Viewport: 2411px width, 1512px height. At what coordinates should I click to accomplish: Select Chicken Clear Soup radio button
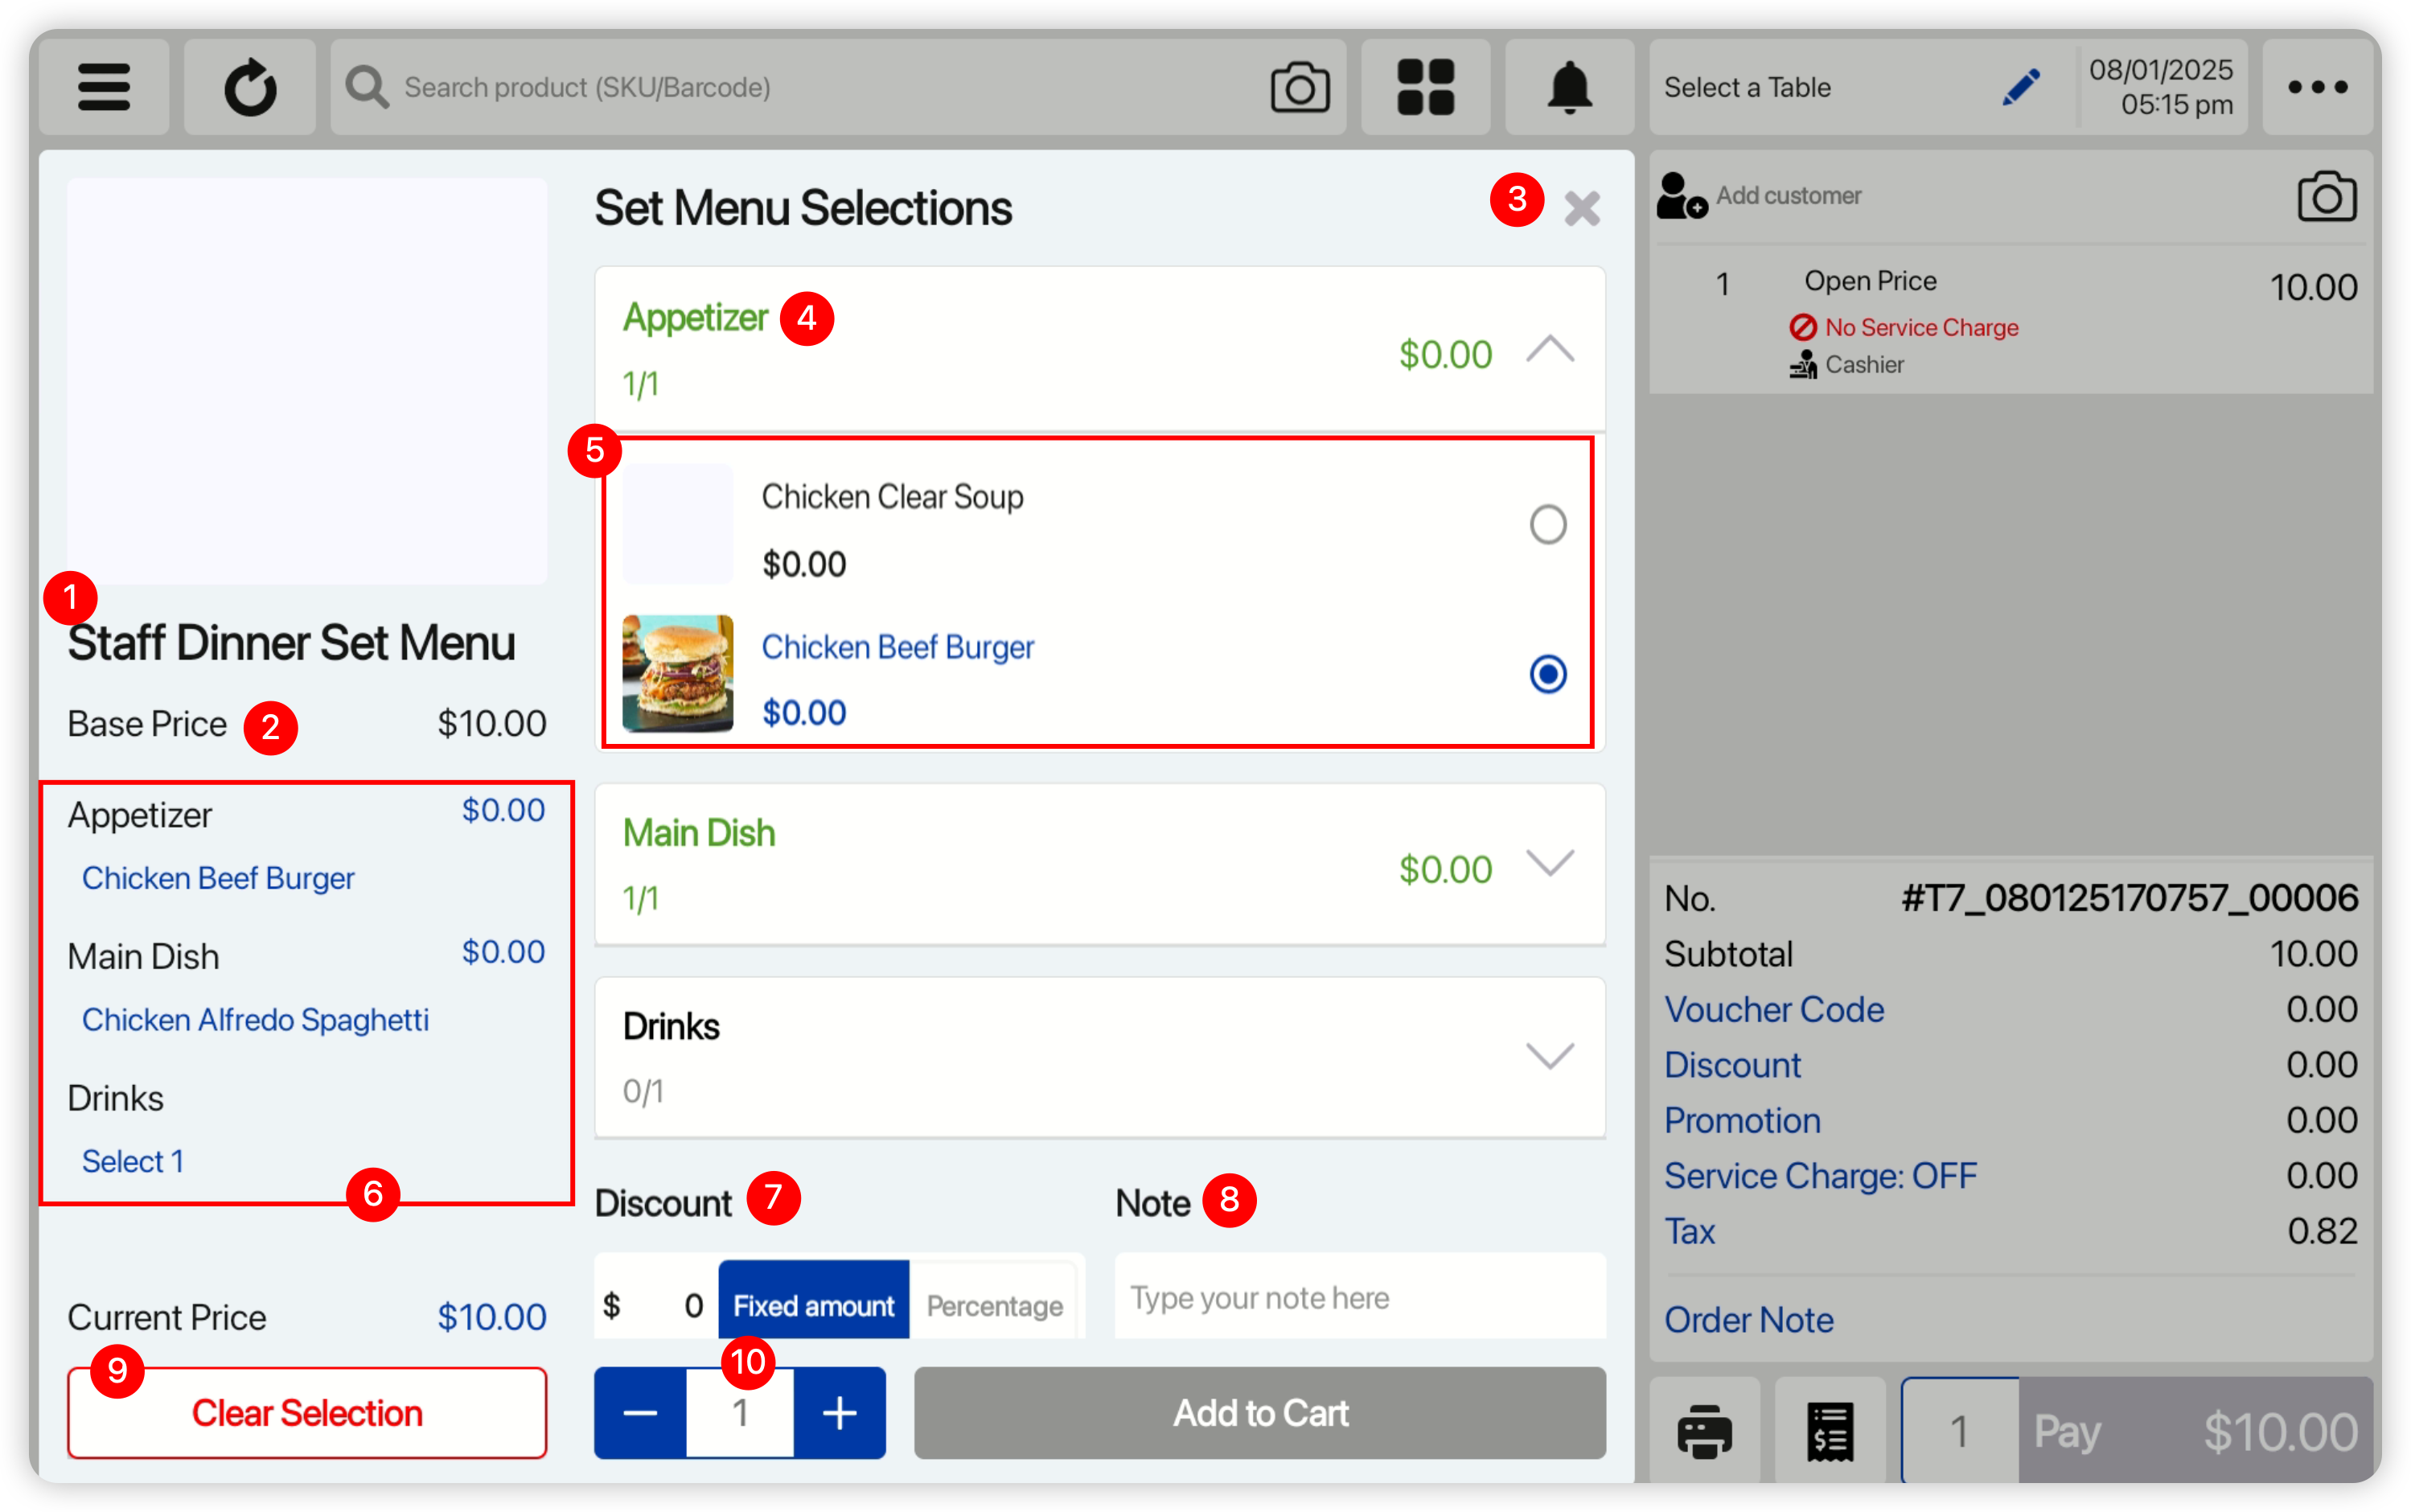1547,524
